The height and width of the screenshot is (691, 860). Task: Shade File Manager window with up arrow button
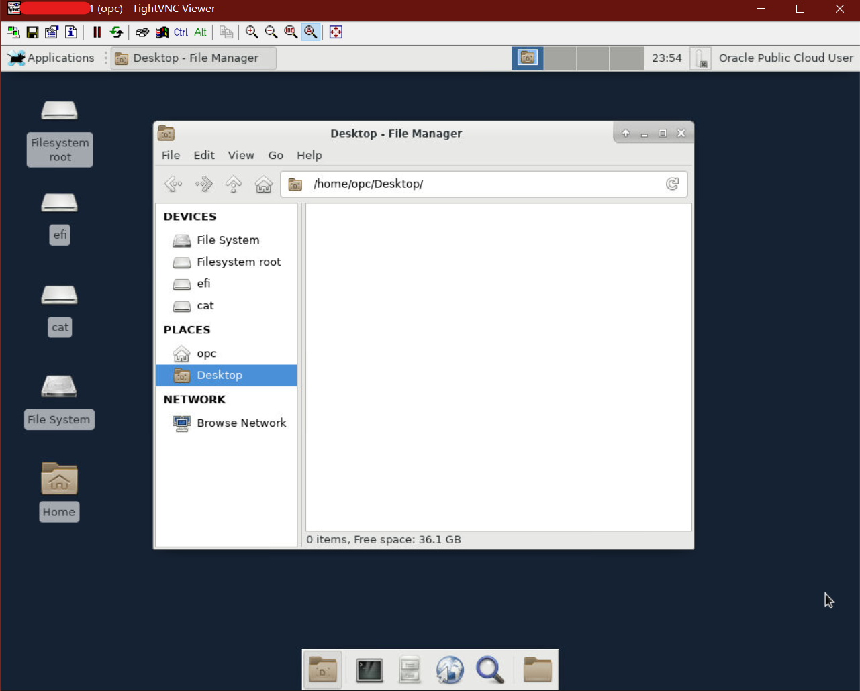pyautogui.click(x=626, y=133)
